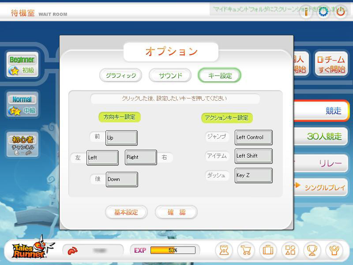
Task: Click the チームすぐ開始 button
Action: click(331, 64)
